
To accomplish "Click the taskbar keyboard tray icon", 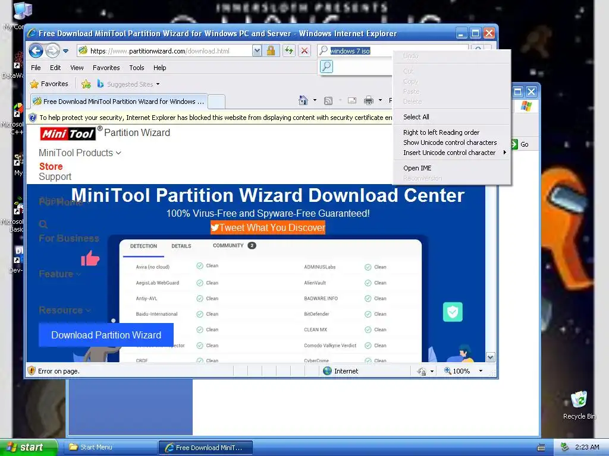I will point(541,448).
